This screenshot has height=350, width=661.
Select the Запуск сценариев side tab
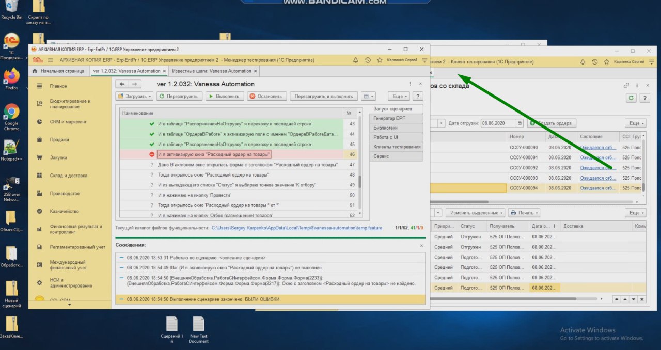397,109
